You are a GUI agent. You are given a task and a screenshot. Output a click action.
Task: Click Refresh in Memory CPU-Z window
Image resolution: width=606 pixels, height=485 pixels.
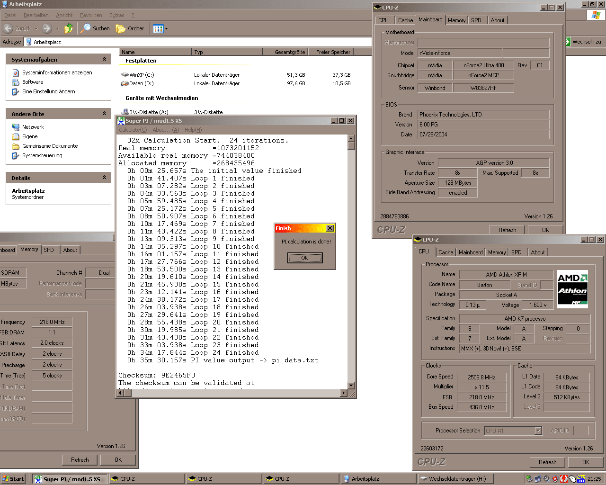tap(80, 459)
